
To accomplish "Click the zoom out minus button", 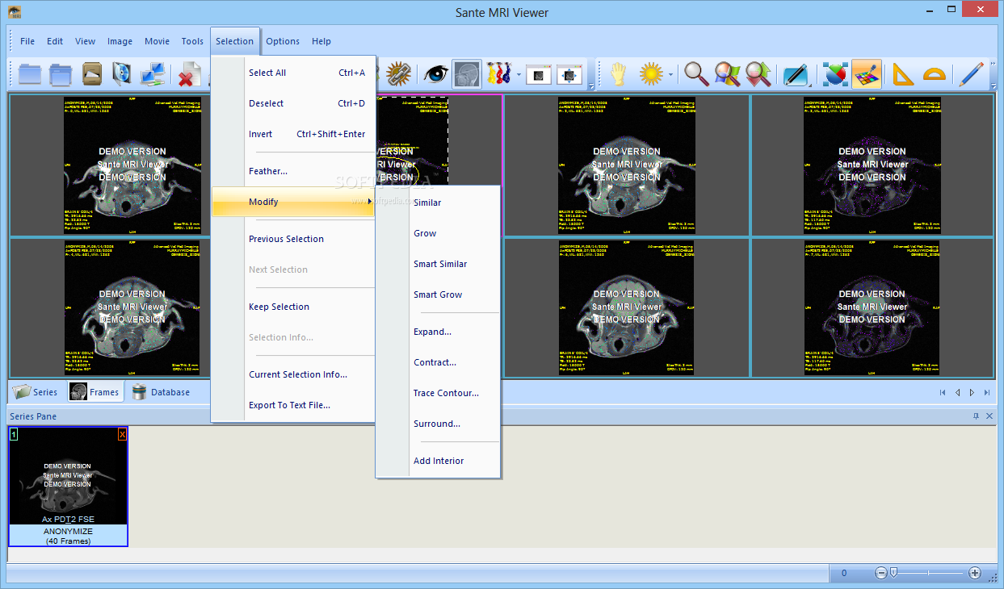I will [x=881, y=573].
